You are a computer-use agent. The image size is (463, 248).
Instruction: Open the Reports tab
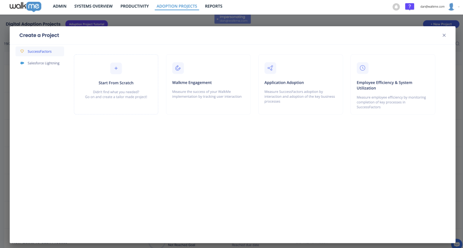pos(213,6)
